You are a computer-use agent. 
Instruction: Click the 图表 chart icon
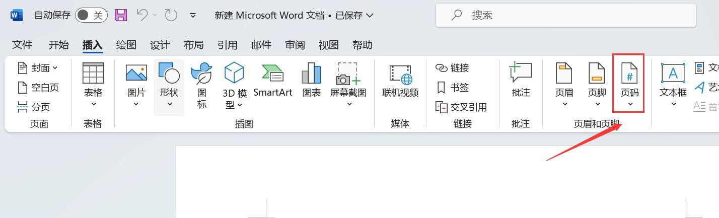coord(312,81)
